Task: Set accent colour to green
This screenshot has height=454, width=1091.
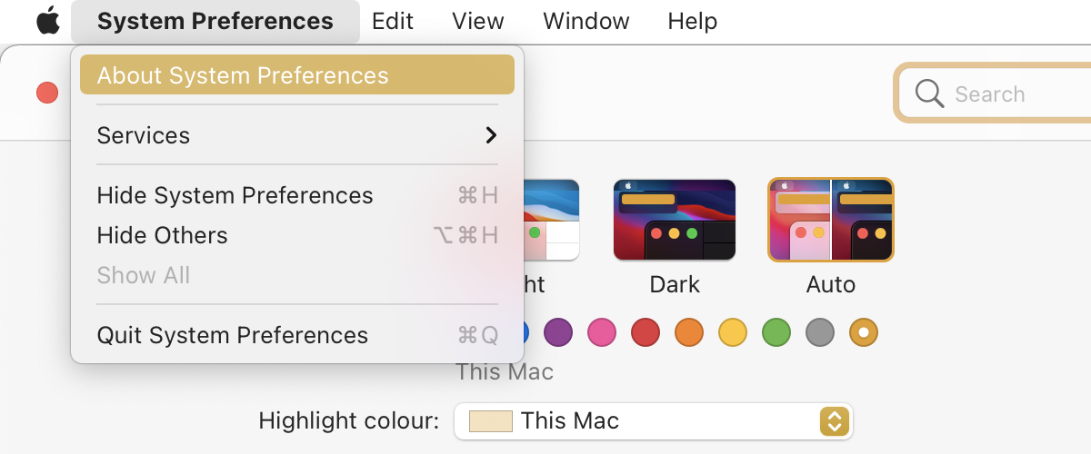Action: pyautogui.click(x=776, y=333)
